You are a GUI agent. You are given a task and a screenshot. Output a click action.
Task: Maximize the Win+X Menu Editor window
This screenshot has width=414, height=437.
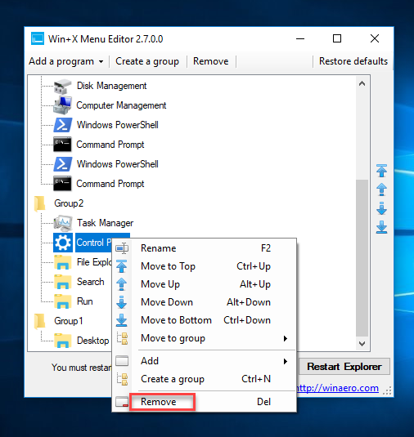point(337,38)
